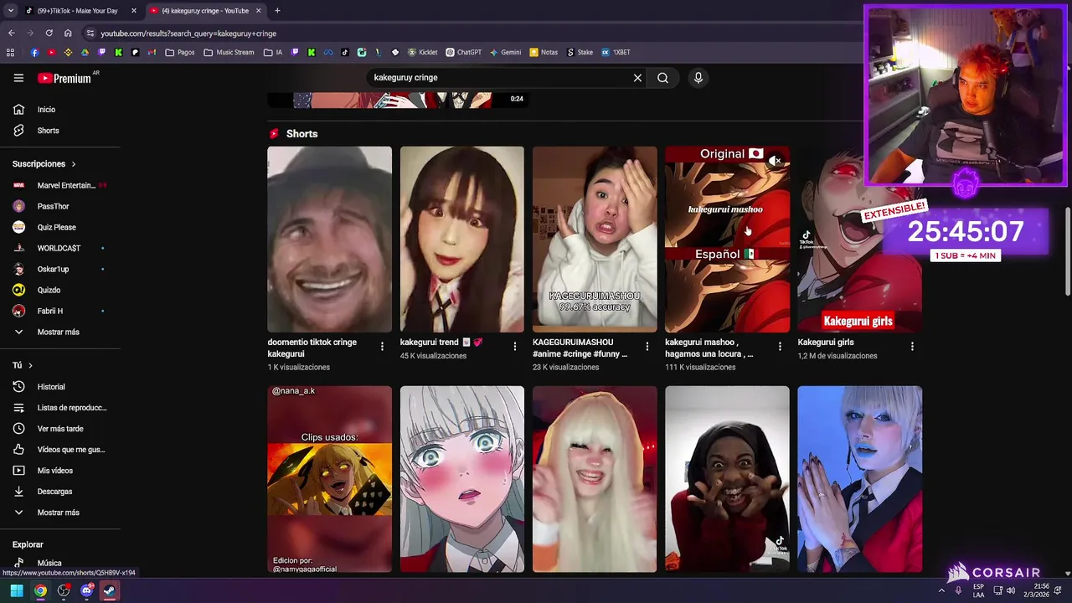
Task: Click the browser home button
Action: click(68, 33)
